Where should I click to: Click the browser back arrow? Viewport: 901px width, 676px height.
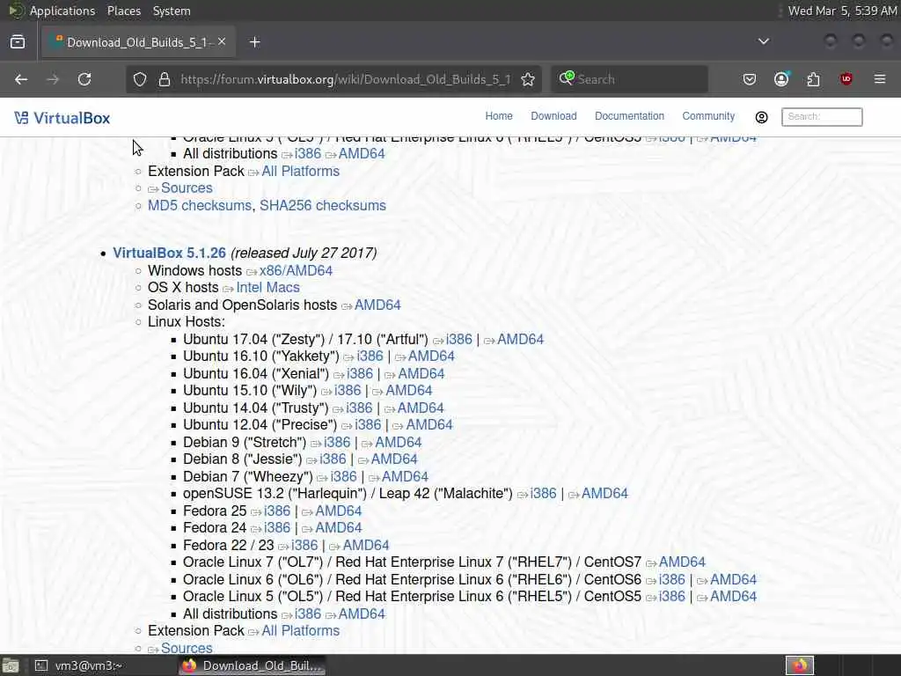click(x=21, y=79)
